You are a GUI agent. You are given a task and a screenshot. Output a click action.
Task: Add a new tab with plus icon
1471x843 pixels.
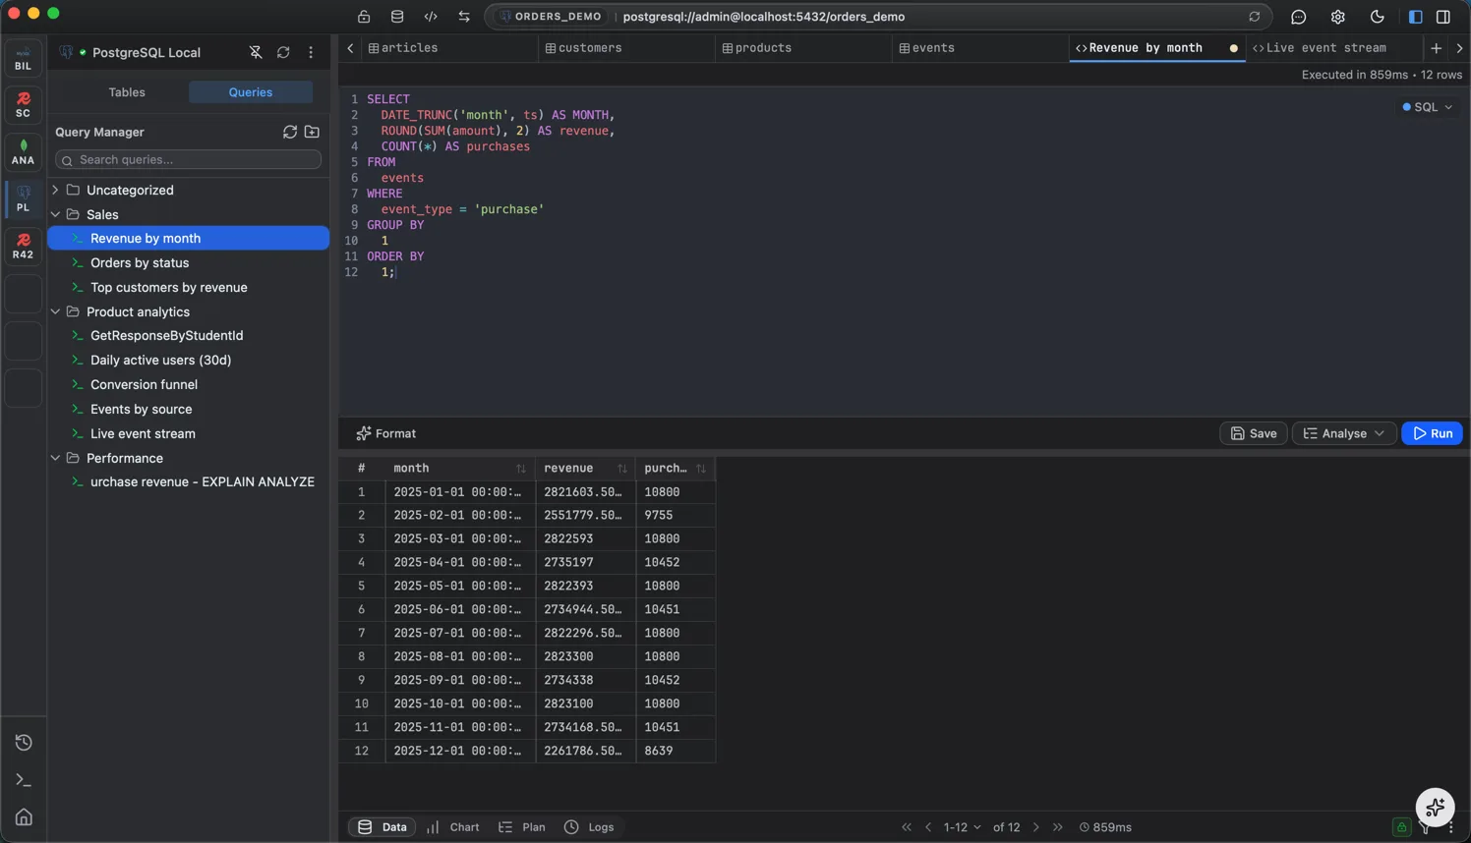click(x=1437, y=48)
